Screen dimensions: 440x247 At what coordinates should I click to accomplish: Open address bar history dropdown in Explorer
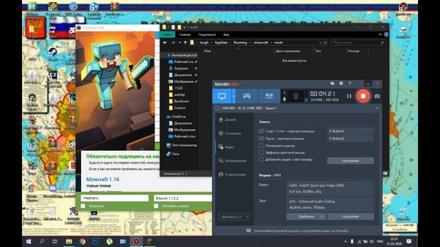[320, 43]
